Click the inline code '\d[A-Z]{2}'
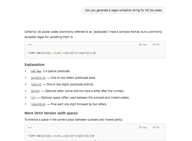 pyautogui.click(x=38, y=104)
